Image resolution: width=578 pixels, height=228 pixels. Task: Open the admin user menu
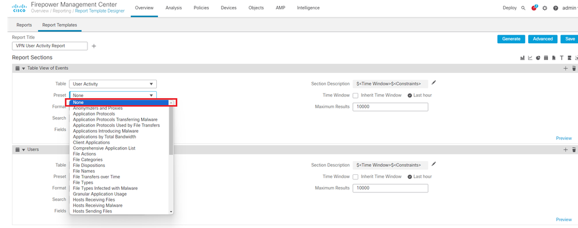coord(569,8)
